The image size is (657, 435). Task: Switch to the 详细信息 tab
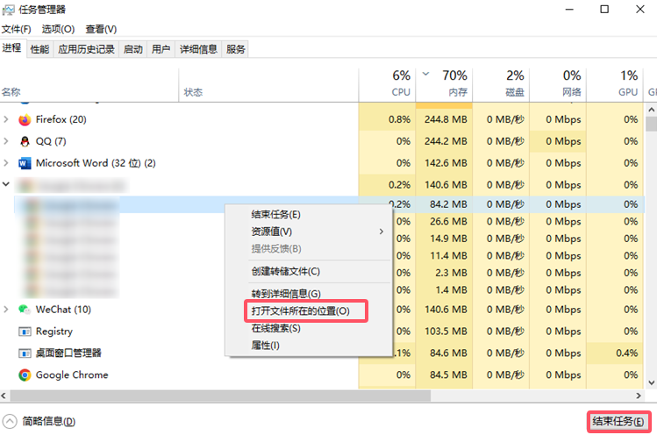point(198,49)
